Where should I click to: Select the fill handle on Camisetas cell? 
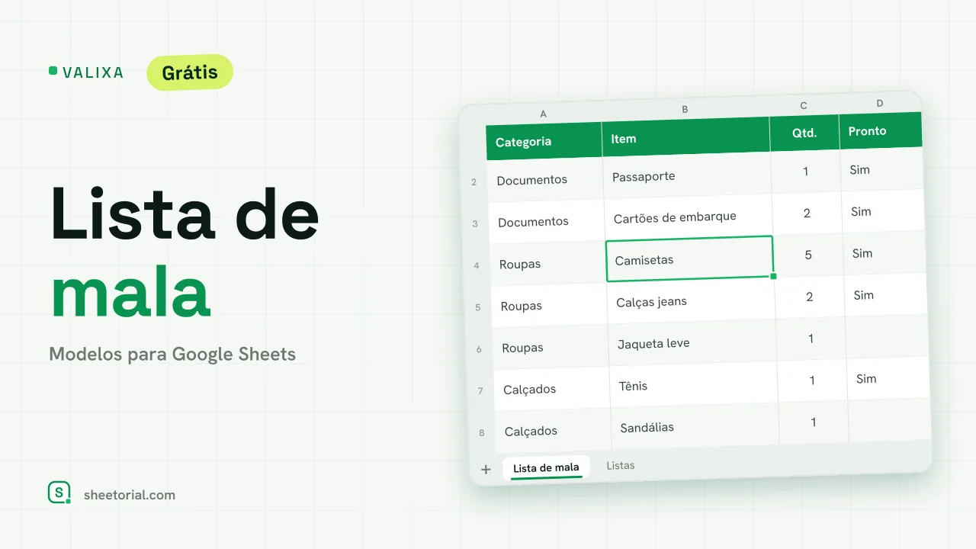coord(773,276)
